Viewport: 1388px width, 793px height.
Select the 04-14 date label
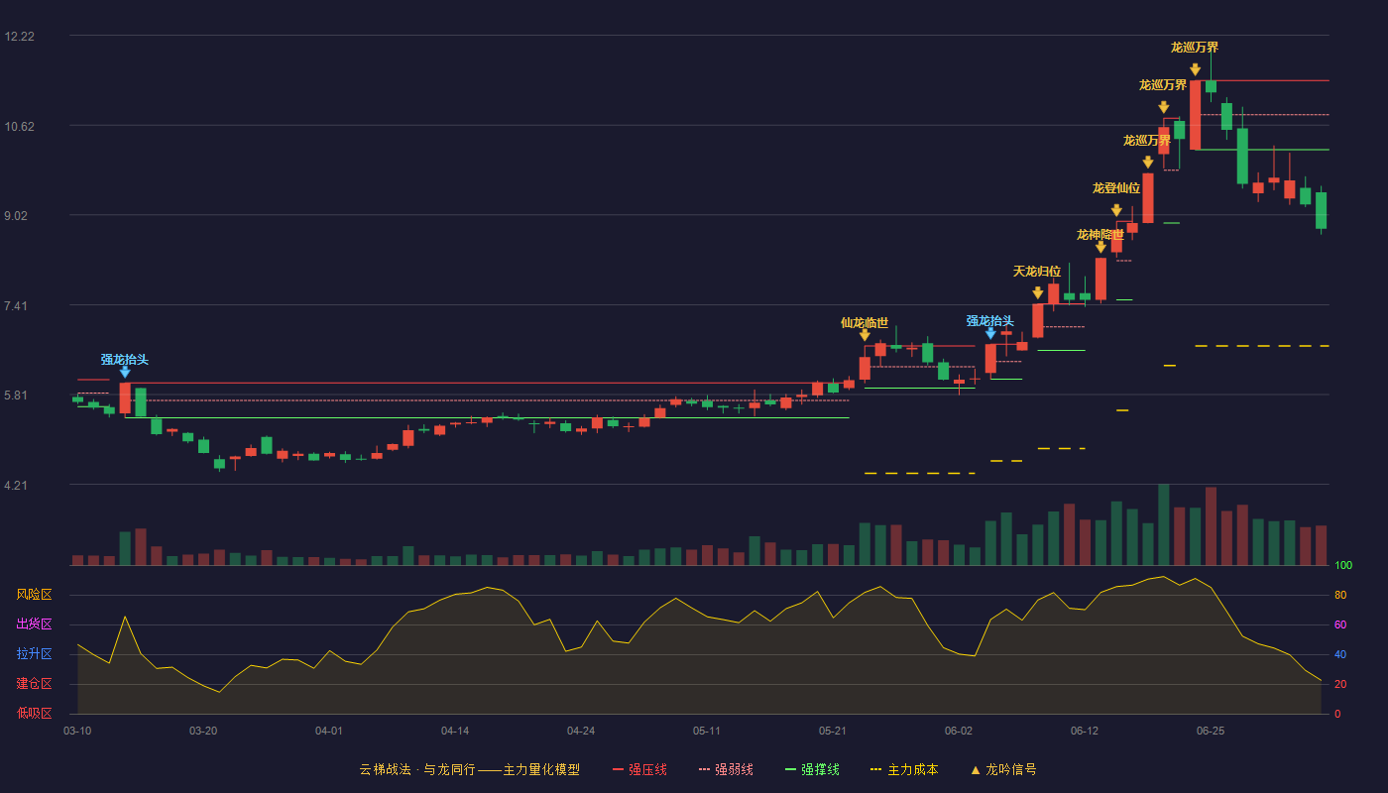coord(455,731)
